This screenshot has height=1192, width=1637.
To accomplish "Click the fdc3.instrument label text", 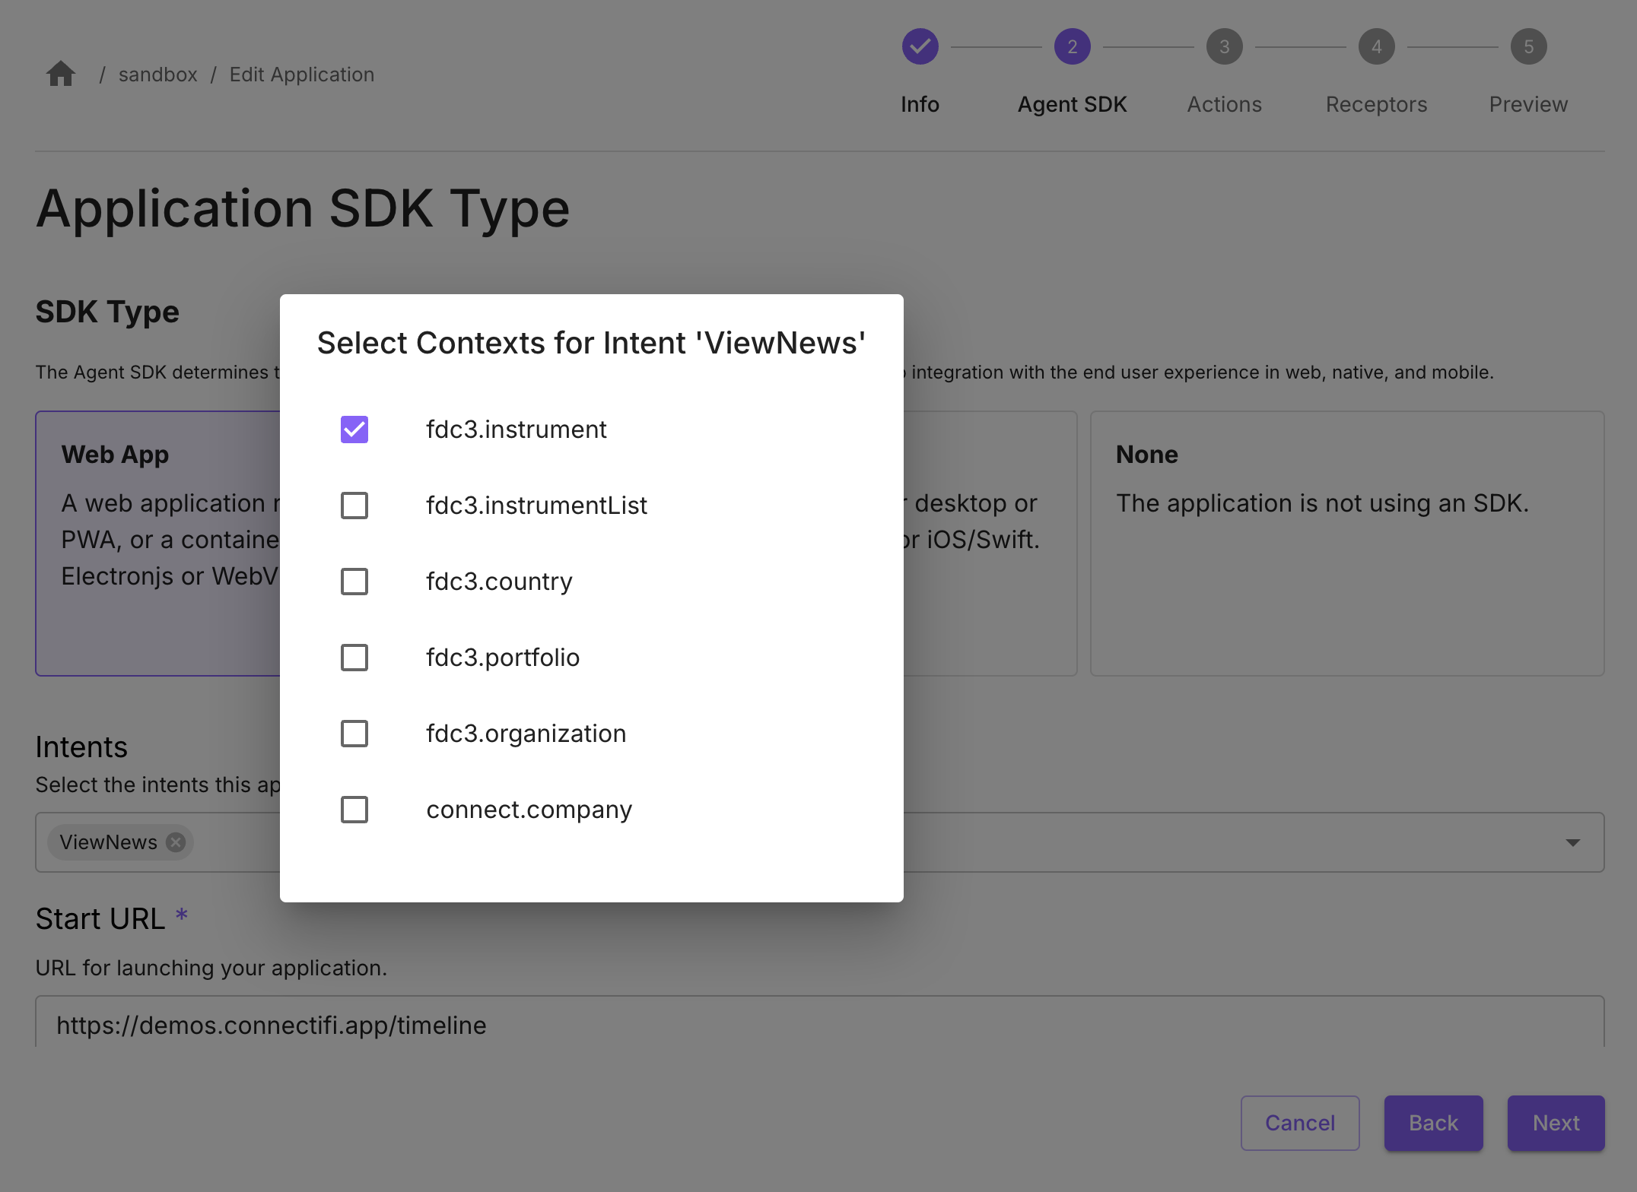I will [x=516, y=430].
